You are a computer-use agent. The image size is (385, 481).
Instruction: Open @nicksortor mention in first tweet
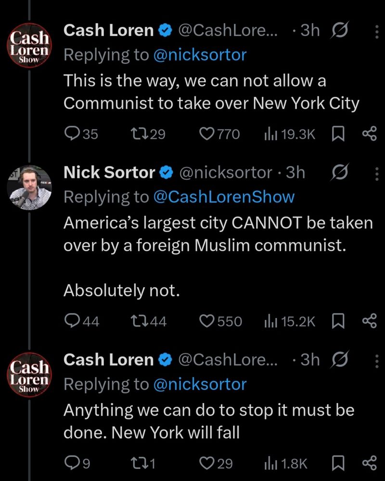point(199,55)
